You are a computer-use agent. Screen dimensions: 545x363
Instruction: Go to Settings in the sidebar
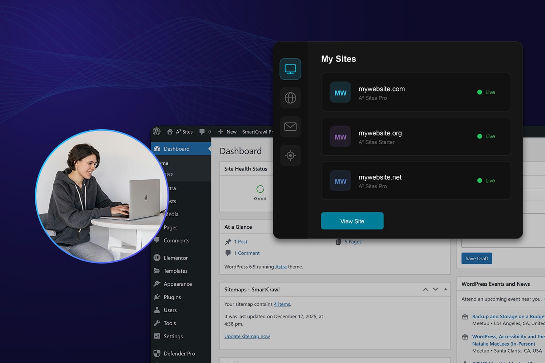173,336
